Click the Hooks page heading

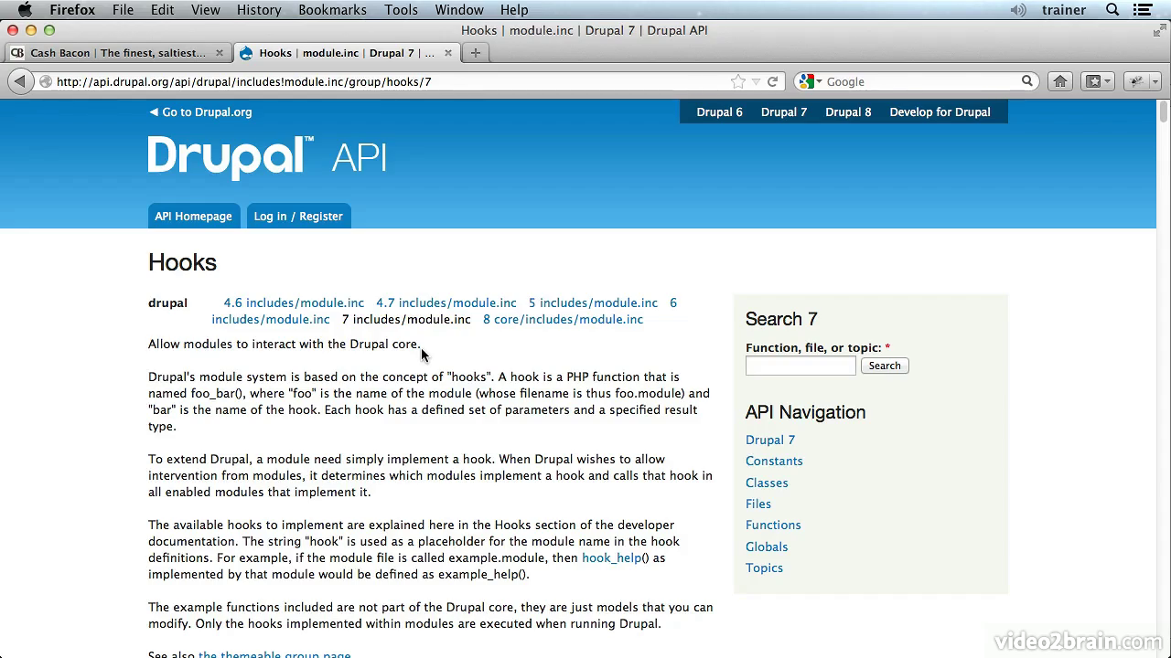182,262
